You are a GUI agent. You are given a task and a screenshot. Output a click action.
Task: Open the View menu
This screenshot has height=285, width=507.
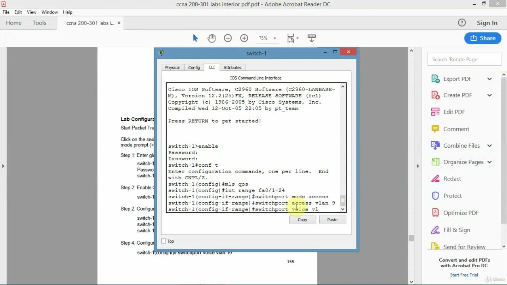32,12
